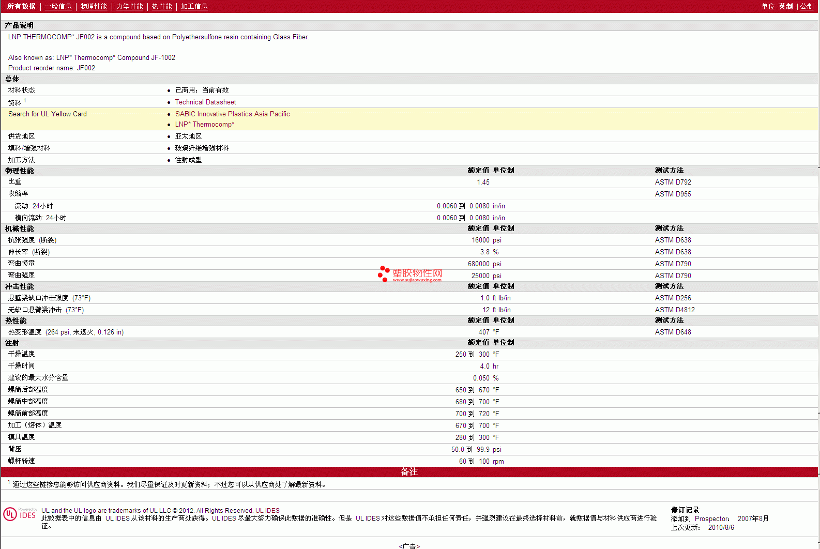Click the 注射成型 processing method text

[x=188, y=160]
